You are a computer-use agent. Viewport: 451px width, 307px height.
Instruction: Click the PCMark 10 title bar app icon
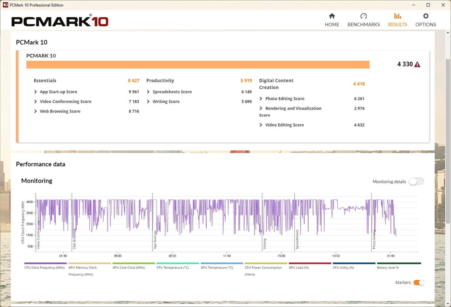pos(5,5)
